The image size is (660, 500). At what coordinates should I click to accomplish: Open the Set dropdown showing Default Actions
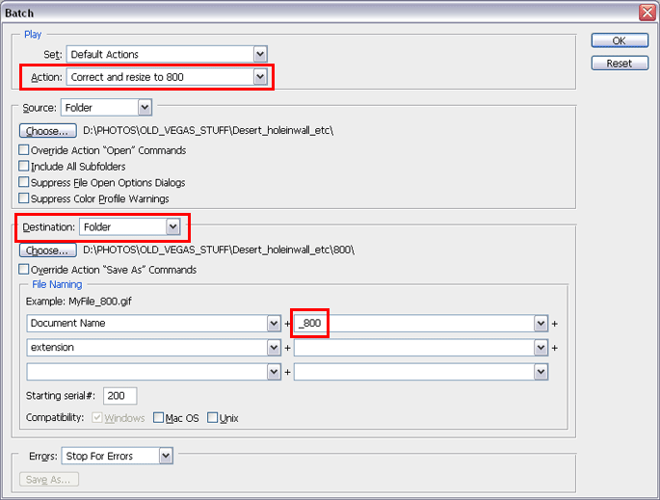pyautogui.click(x=260, y=55)
